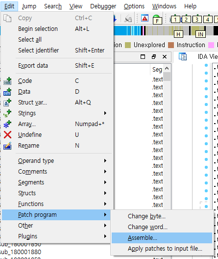The height and width of the screenshot is (259, 218).
Task: Open the Debugger menu
Action: pos(103,6)
